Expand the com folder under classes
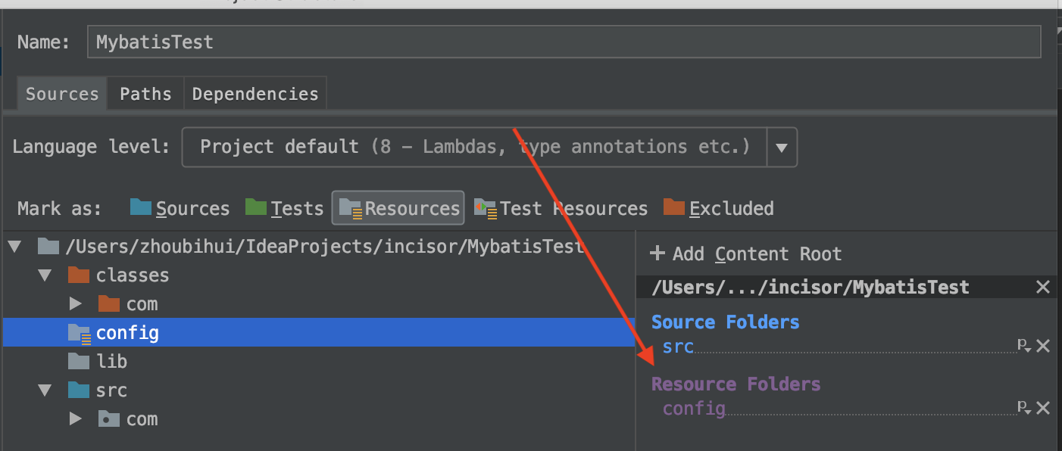 pyautogui.click(x=75, y=303)
